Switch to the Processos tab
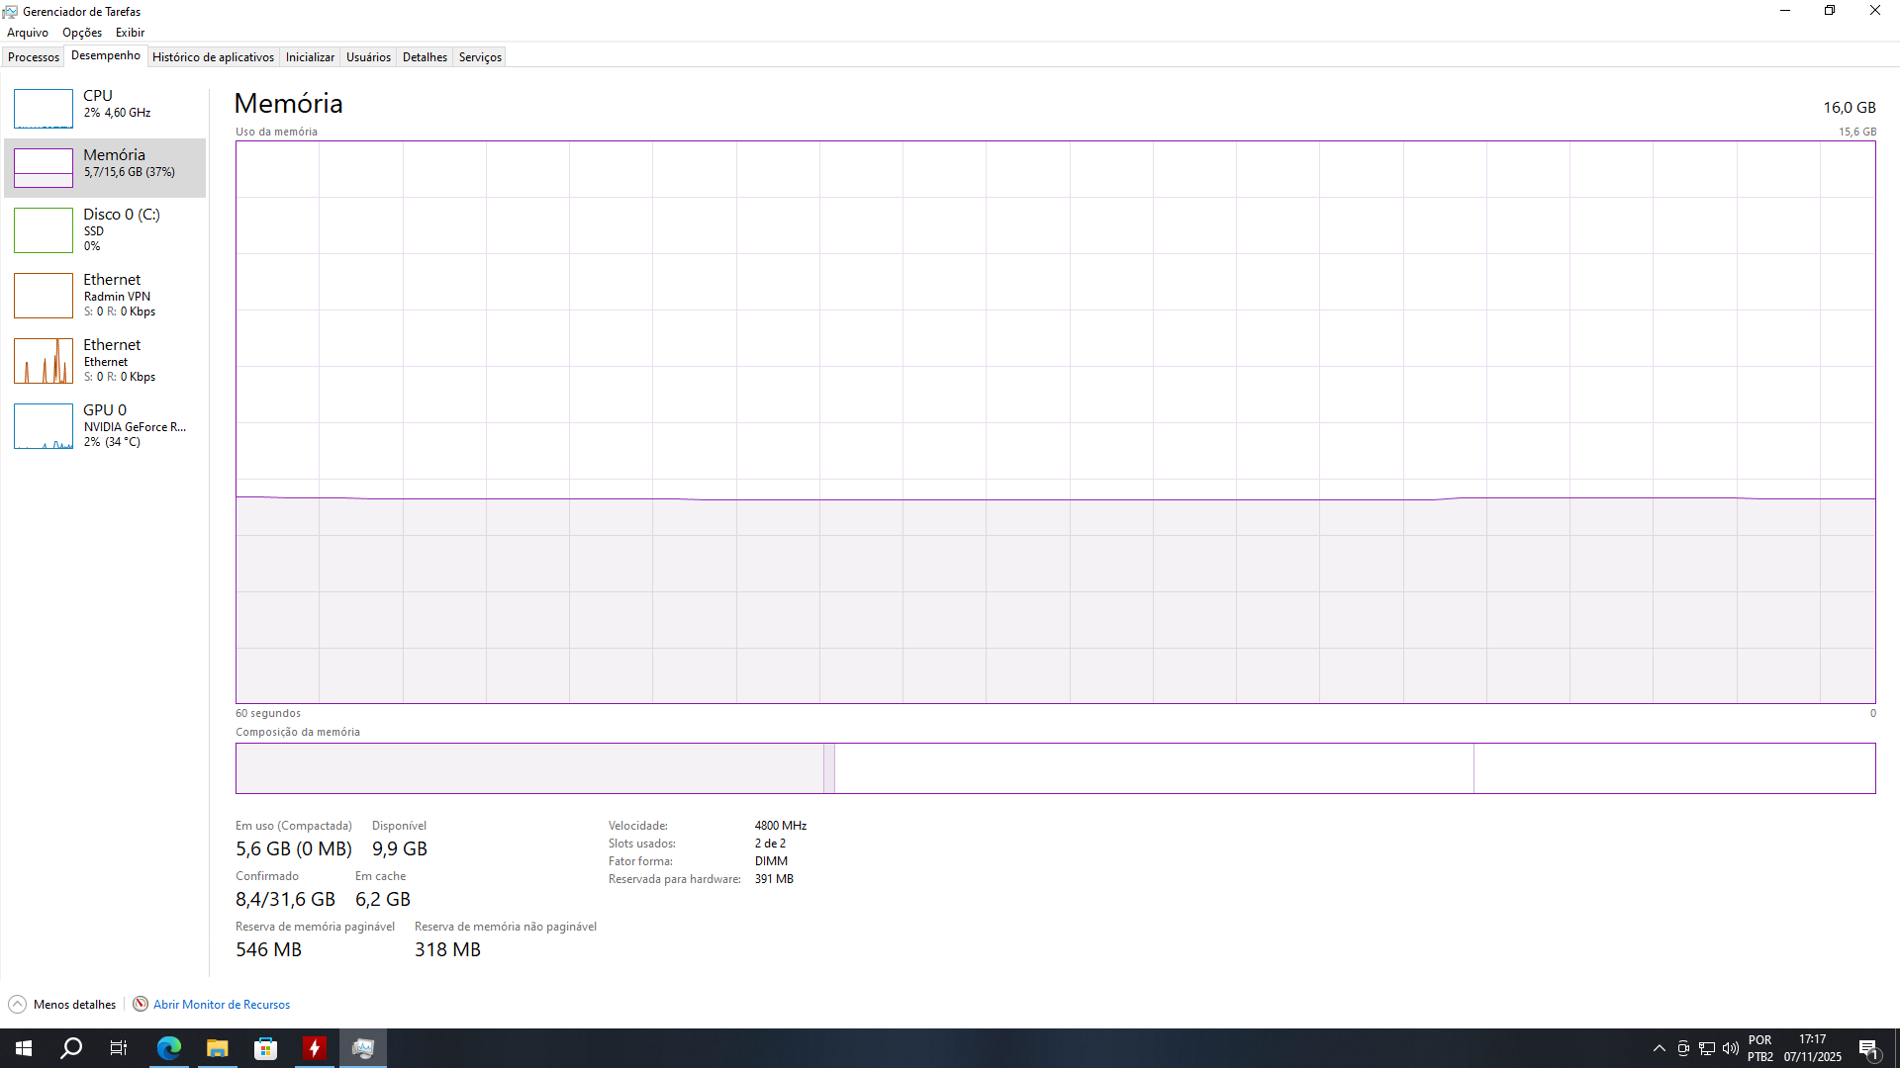The image size is (1900, 1068). pyautogui.click(x=34, y=57)
